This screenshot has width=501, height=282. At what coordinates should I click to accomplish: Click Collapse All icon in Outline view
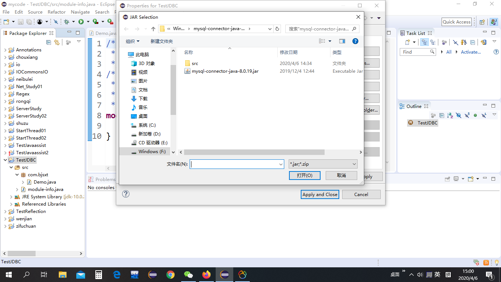point(442,115)
